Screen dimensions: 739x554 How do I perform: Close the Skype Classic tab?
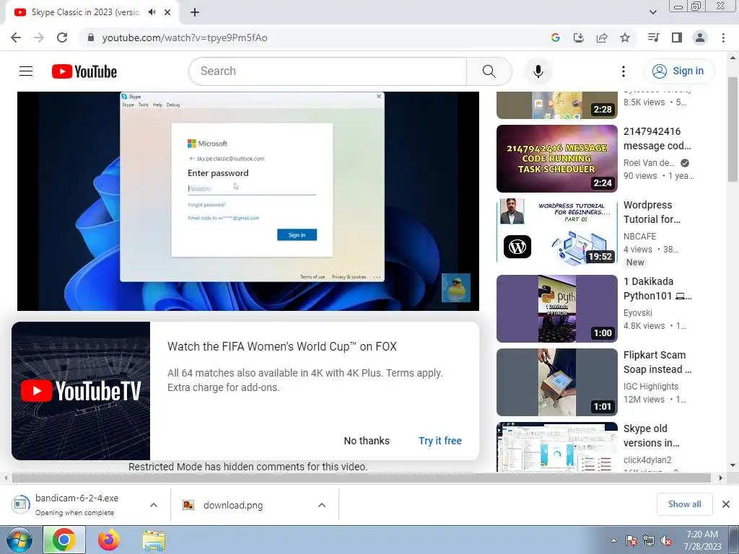[167, 12]
